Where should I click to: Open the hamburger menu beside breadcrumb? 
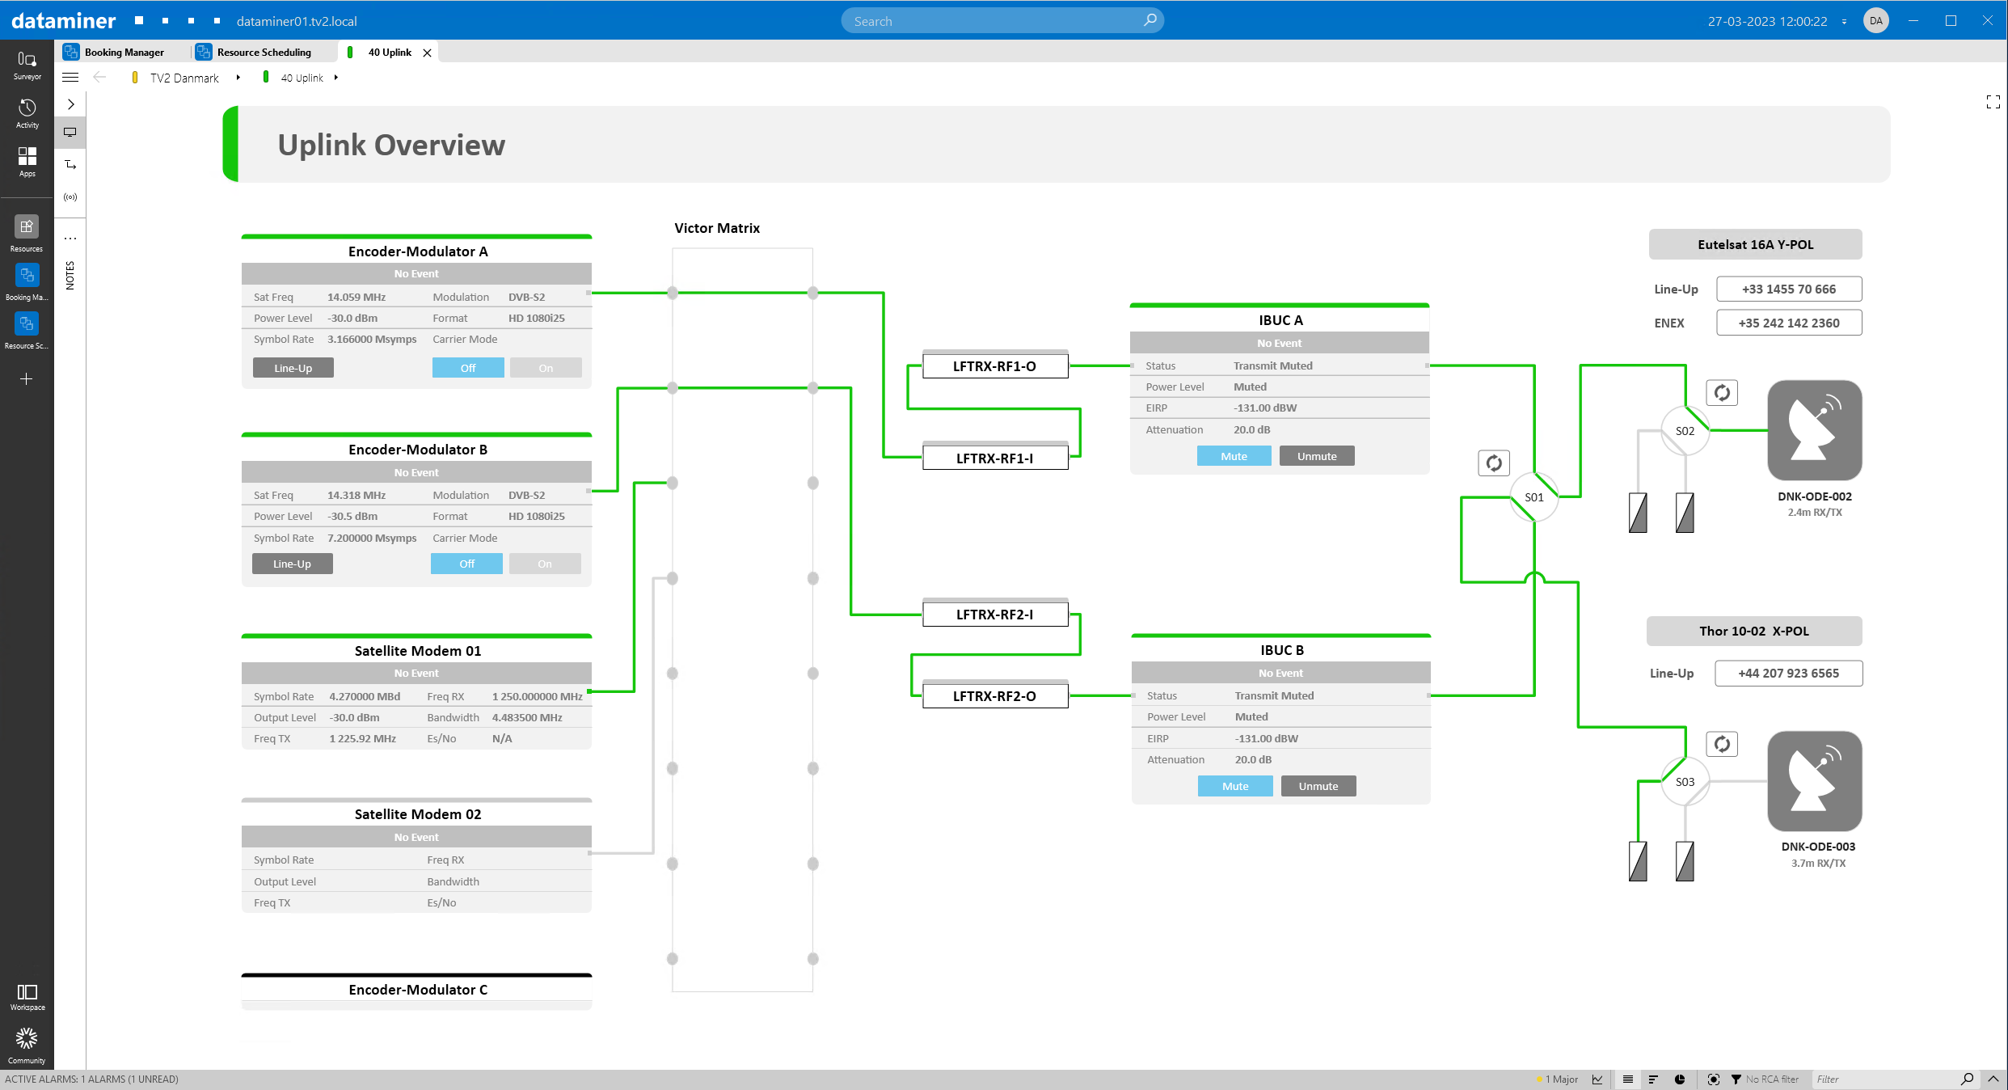[70, 78]
